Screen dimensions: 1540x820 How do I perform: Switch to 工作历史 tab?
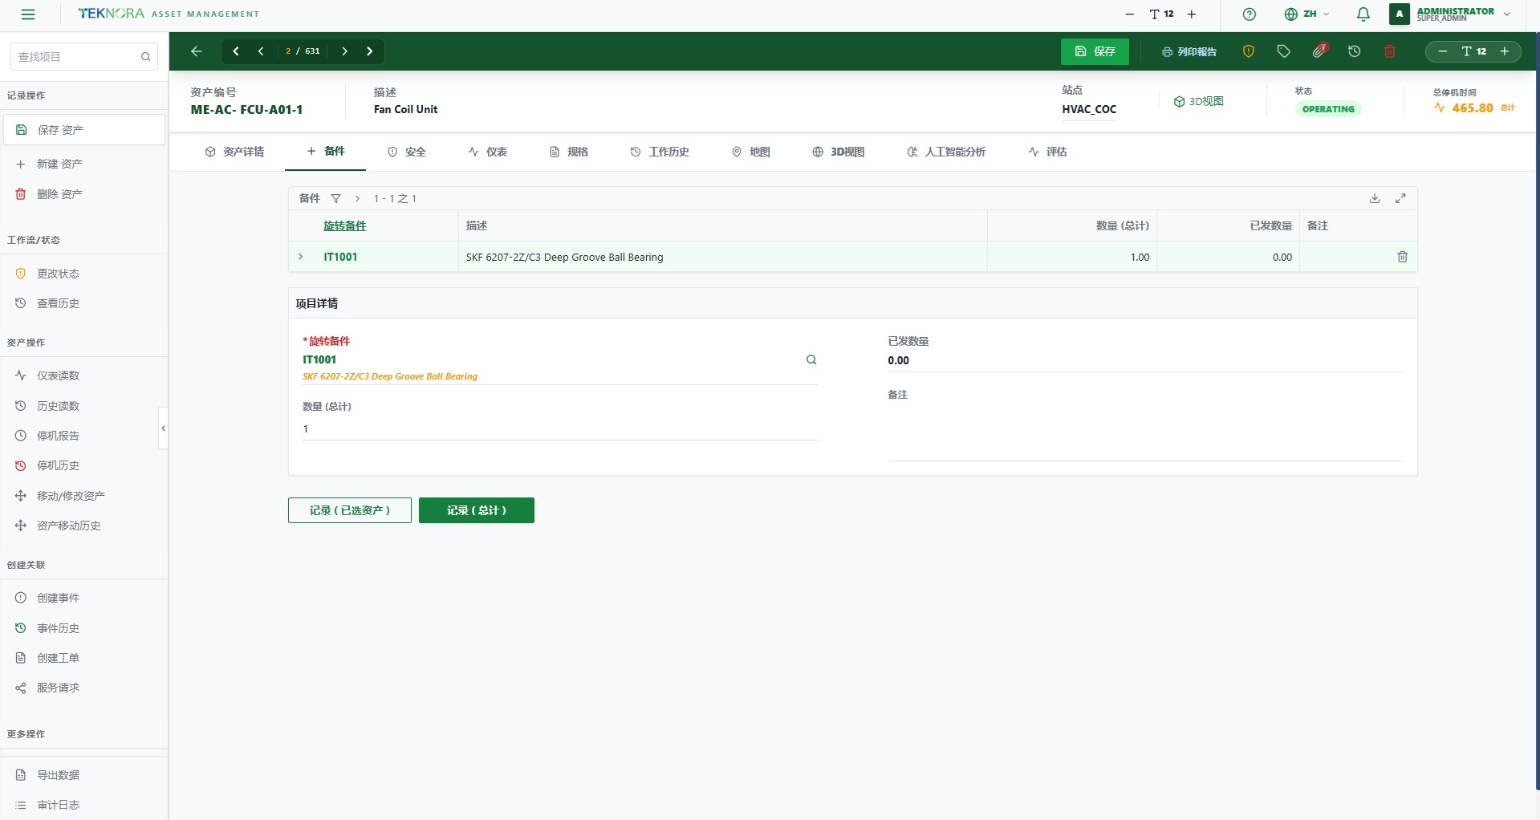coord(660,152)
